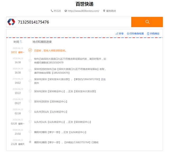
Task: Select the entry with 【18926560479】 in brackets
Action: click(70, 71)
